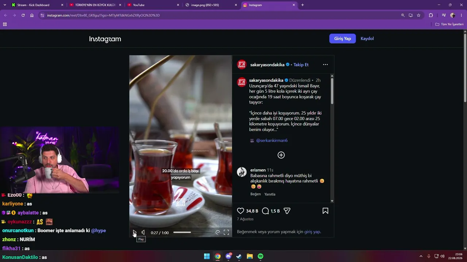
Task: Load more comments with the plus circle
Action: [x=281, y=155]
